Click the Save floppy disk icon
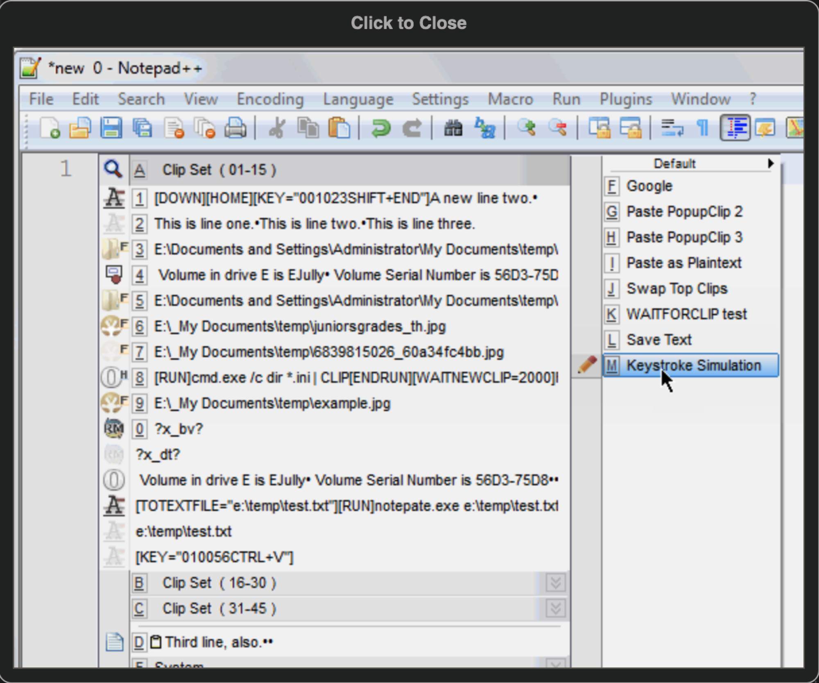 (x=111, y=127)
